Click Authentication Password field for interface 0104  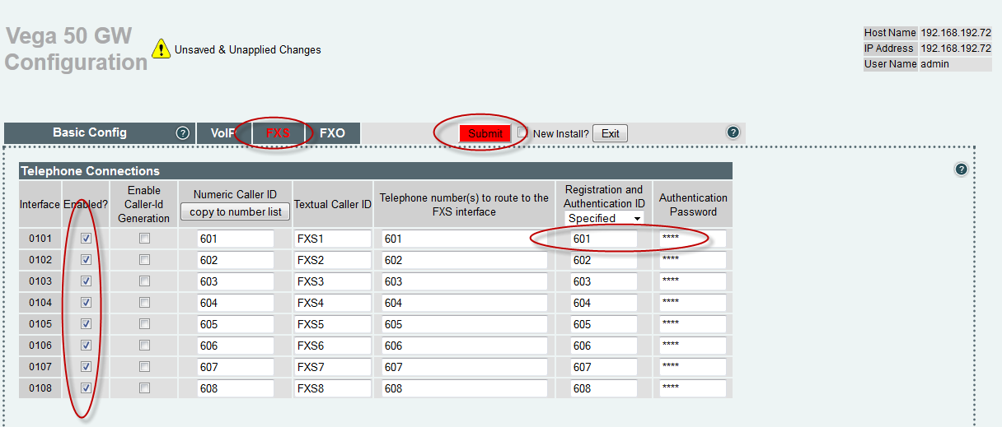click(x=692, y=303)
